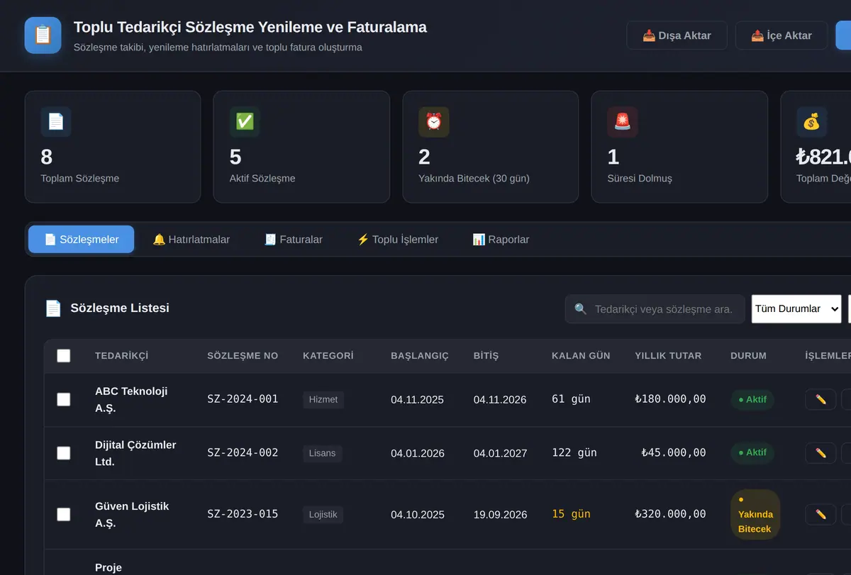Click the document icon beside Sözleşme Listesi heading

click(53, 308)
